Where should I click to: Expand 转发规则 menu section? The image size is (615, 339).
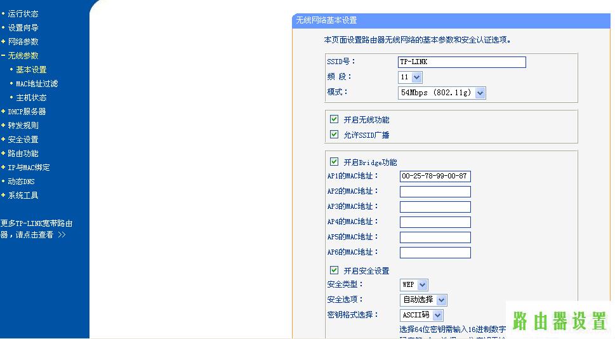click(23, 126)
